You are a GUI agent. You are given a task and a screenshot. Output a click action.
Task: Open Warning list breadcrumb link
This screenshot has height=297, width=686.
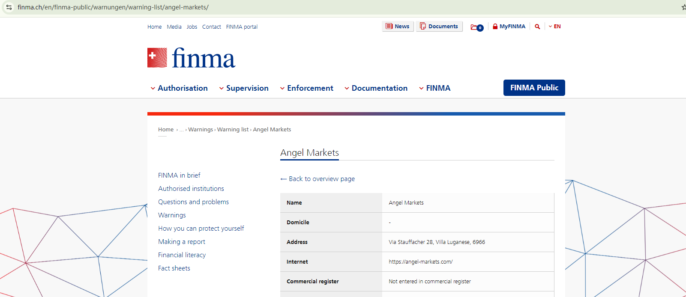(233, 130)
